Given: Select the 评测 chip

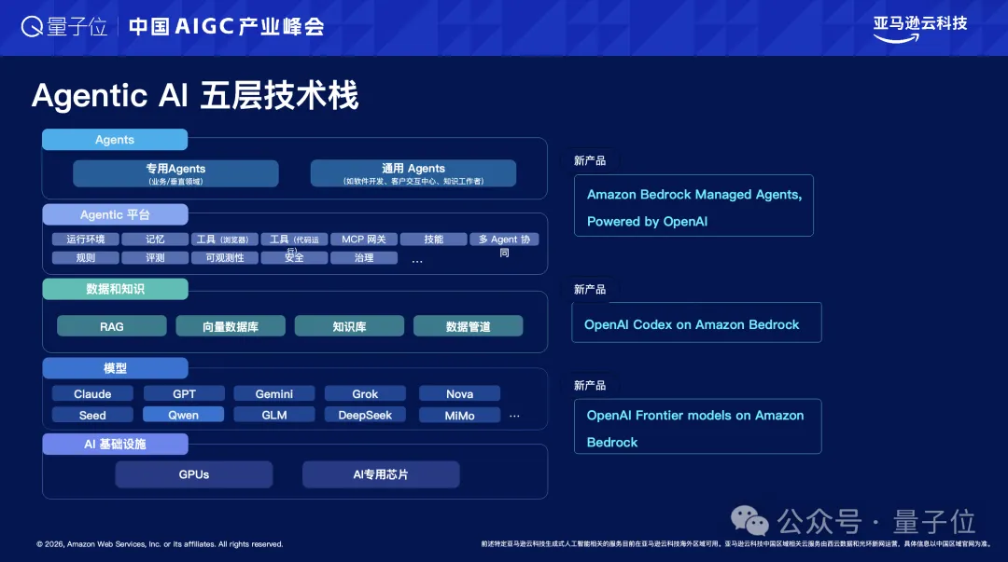Looking at the screenshot, I should click(x=155, y=257).
